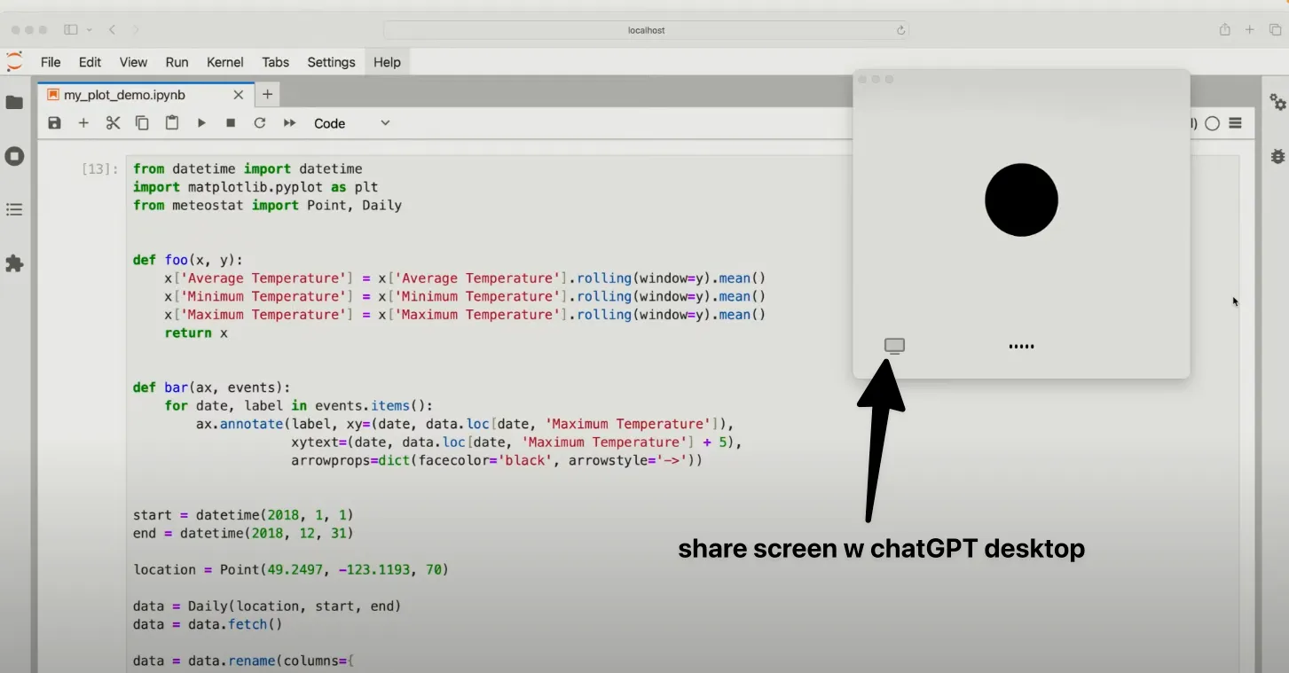Copy the selected cell icon

coord(142,123)
